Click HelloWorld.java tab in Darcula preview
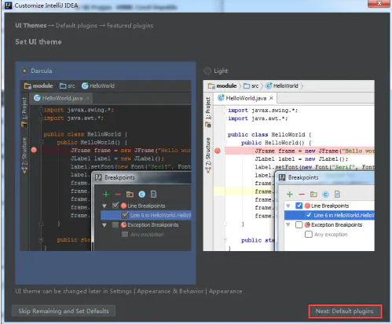 [61, 98]
